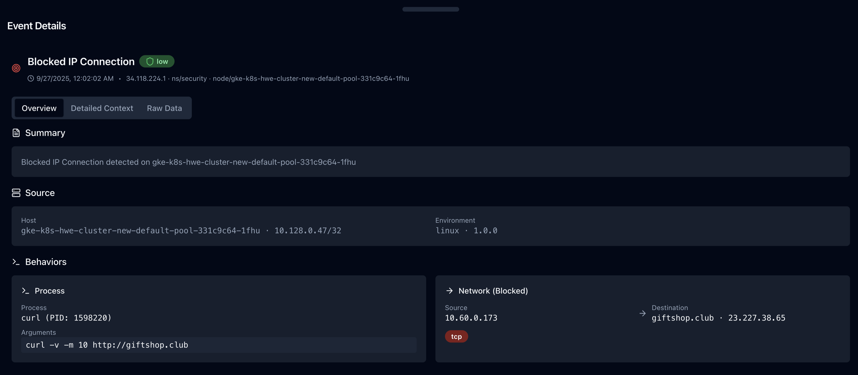
Task: Click the shield icon in low badge
Action: (x=150, y=62)
